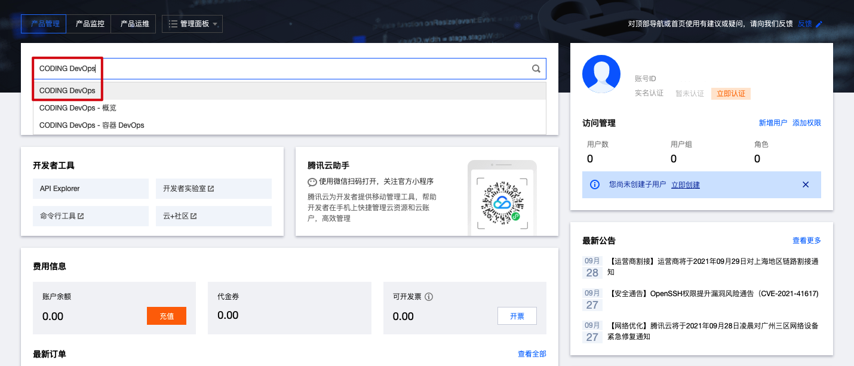The image size is (854, 366).
Task: Click the 可开发票 0.00 value
Action: tap(403, 316)
